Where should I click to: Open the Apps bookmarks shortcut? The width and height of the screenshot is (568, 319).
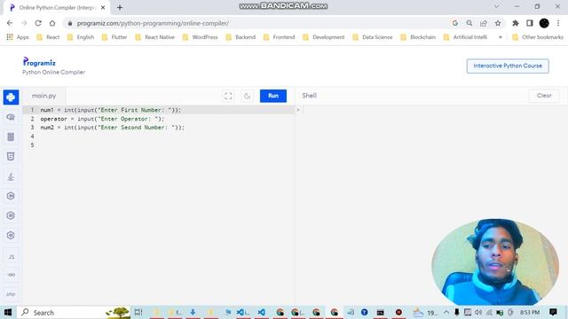[x=18, y=37]
